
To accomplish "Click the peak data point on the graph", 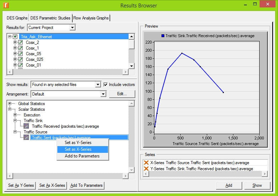I will (x=182, y=53).
